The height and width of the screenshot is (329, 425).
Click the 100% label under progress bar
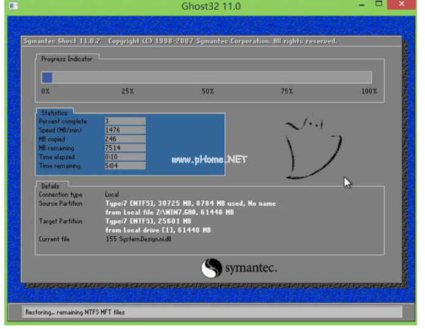click(369, 92)
